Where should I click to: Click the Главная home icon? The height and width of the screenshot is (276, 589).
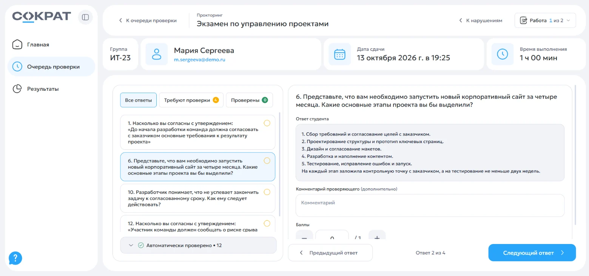(17, 44)
